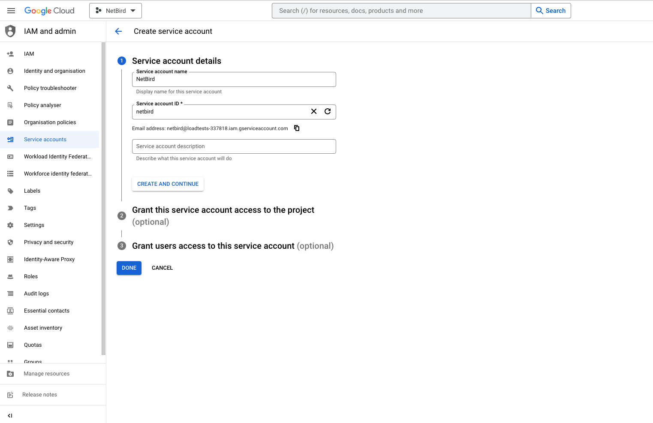
Task: Expand step 2 to grant project access
Action: tap(223, 210)
